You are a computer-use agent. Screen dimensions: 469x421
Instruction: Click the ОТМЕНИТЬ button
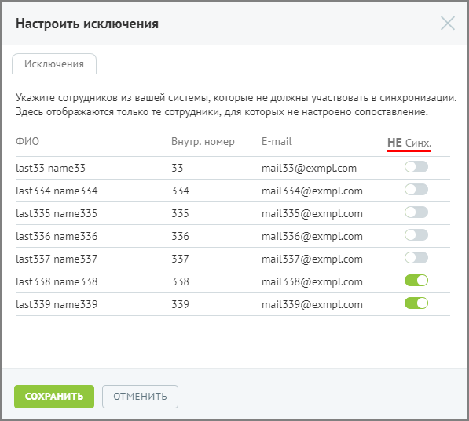click(x=140, y=397)
